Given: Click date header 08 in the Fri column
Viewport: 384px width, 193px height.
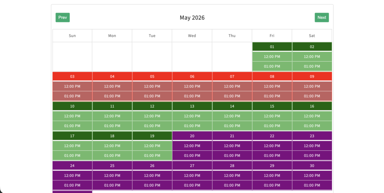Looking at the screenshot, I should point(272,76).
